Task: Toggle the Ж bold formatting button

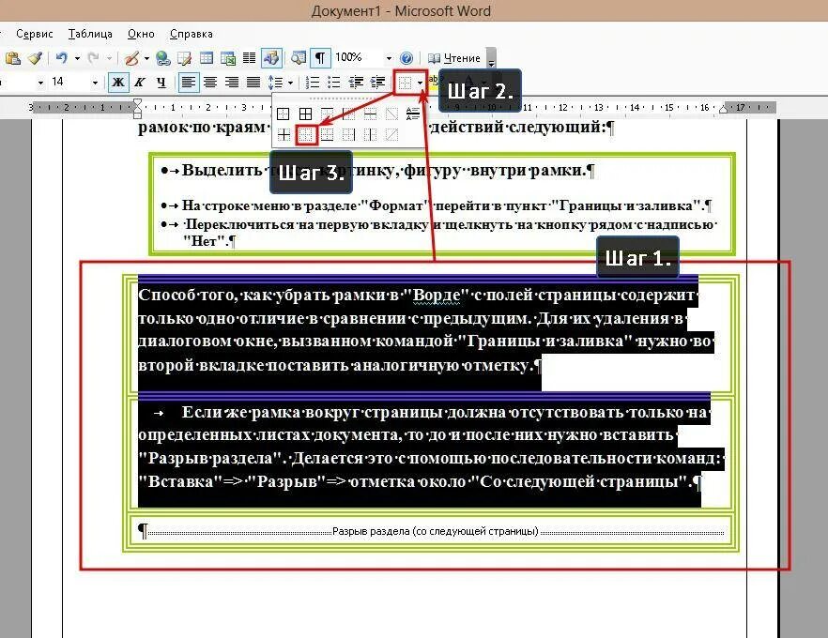Action: coord(120,82)
